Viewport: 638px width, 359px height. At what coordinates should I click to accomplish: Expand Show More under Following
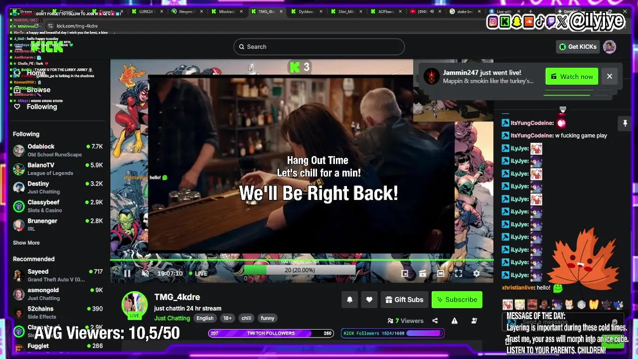pos(26,243)
